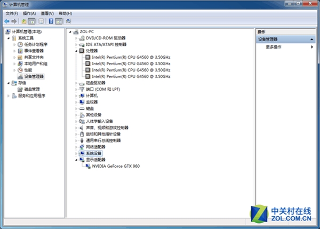Open the 帮助(H) menu

coord(65,13)
